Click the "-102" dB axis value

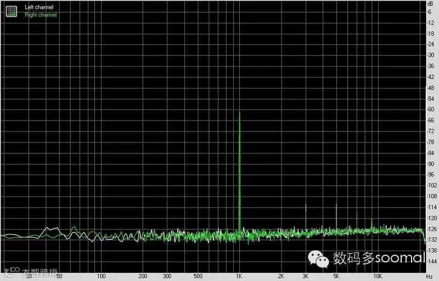coord(431,186)
